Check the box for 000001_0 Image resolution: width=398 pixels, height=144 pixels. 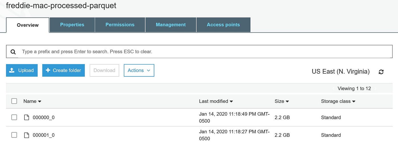14,135
